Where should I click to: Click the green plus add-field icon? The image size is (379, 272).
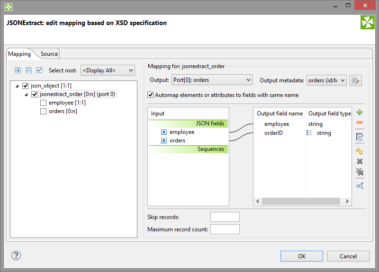(360, 113)
